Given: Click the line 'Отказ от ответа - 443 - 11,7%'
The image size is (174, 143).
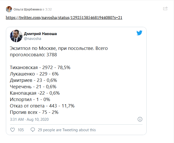Looking at the screenshot, I should point(42,106).
